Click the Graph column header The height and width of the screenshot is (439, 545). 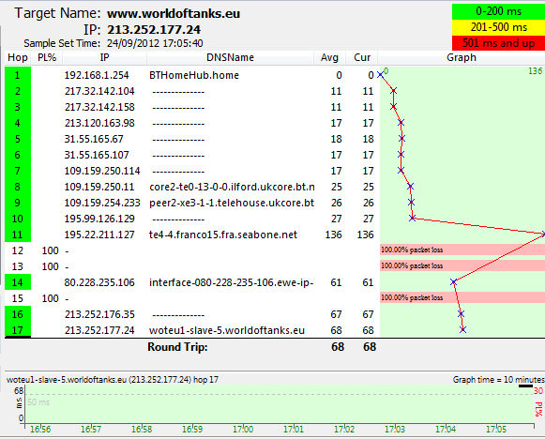point(462,58)
